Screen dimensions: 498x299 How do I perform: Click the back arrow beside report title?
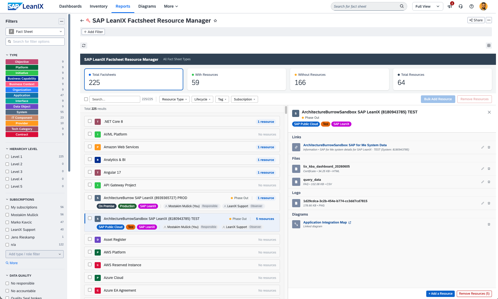pyautogui.click(x=82, y=21)
